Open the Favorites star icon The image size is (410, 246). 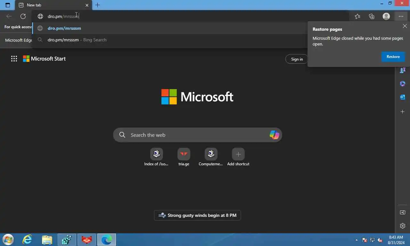click(357, 16)
